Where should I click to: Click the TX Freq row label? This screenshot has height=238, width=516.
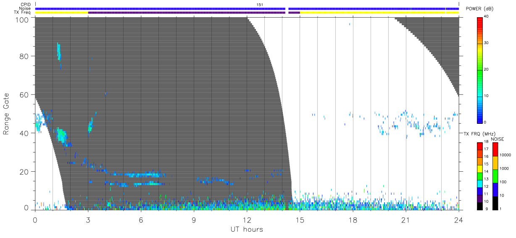pyautogui.click(x=22, y=13)
